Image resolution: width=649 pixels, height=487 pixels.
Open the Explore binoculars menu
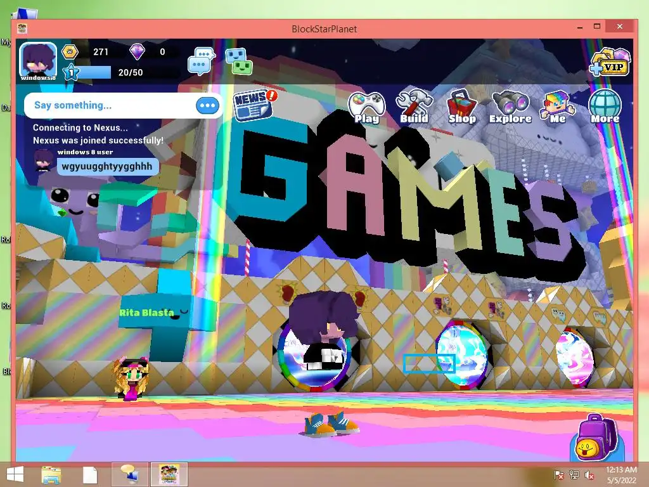(x=510, y=108)
